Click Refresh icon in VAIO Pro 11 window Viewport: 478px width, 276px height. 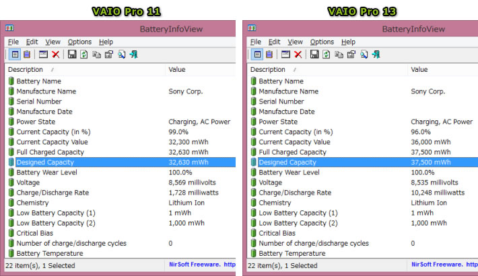tap(84, 54)
